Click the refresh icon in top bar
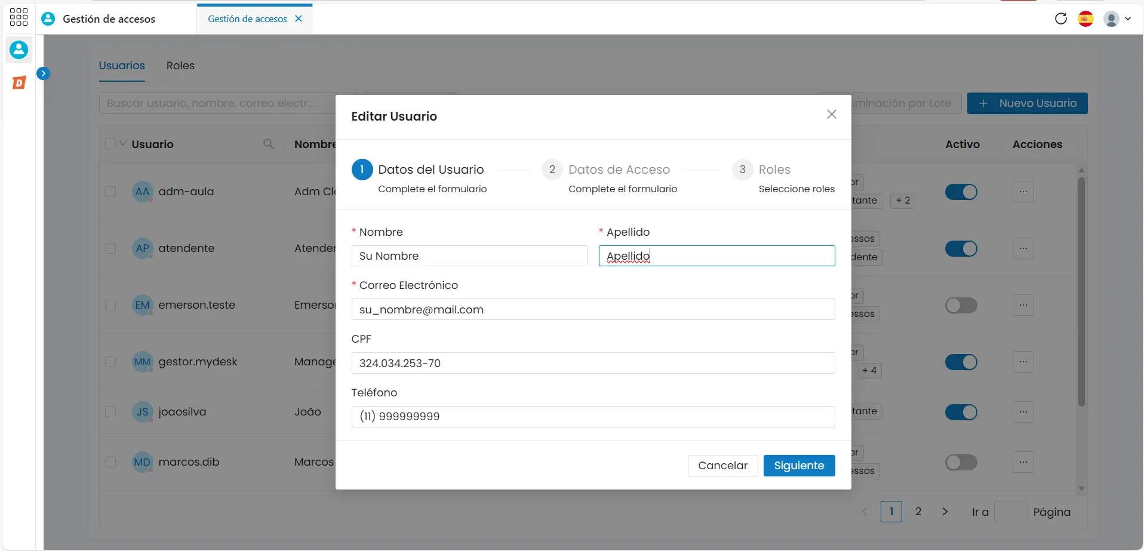The height and width of the screenshot is (551, 1144). point(1061,19)
